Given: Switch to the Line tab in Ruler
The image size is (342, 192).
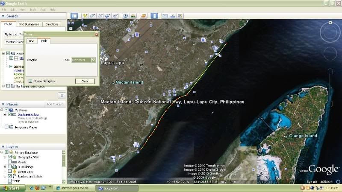Looking at the screenshot, I should click(31, 41).
